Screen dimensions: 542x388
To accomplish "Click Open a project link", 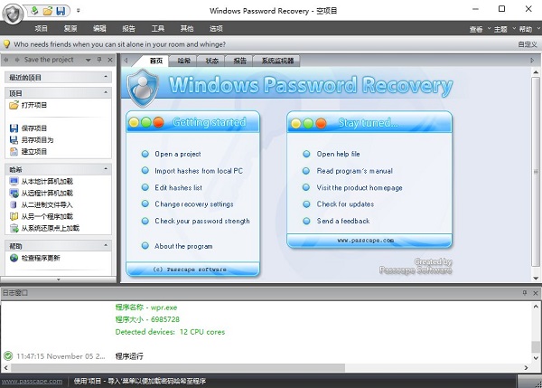I will 178,154.
